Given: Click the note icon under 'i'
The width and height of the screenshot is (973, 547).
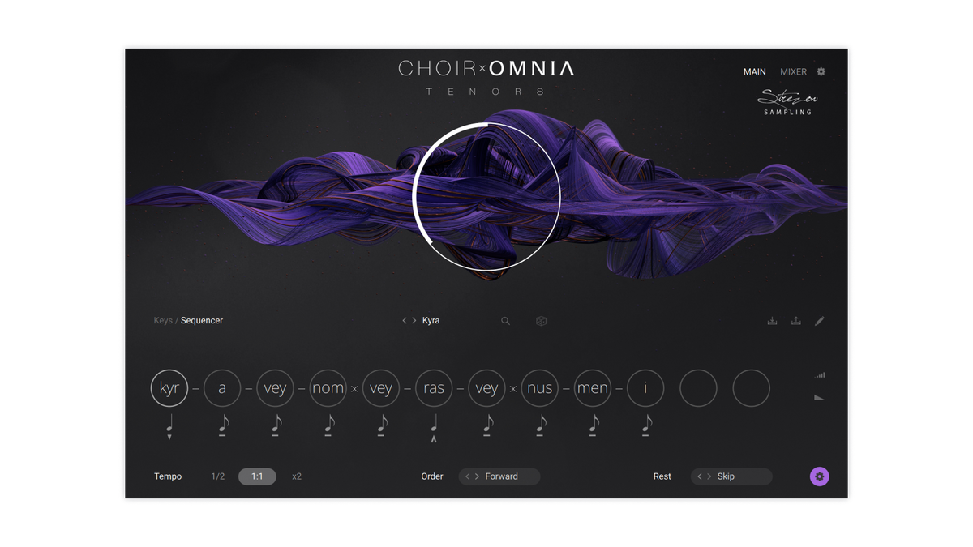Looking at the screenshot, I should point(646,425).
